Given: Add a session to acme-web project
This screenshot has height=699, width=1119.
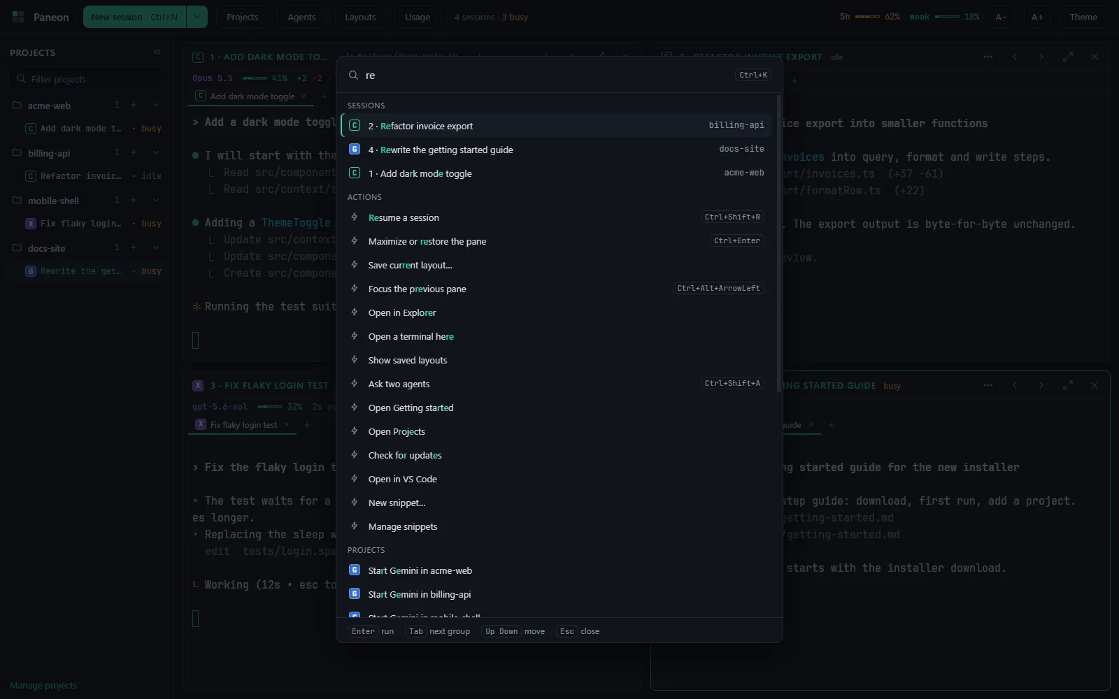Looking at the screenshot, I should 134,105.
